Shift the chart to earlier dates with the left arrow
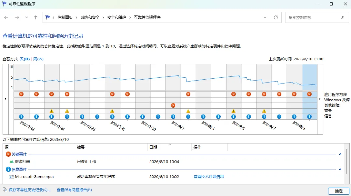This screenshot has width=351, height=196. [x=6, y=99]
